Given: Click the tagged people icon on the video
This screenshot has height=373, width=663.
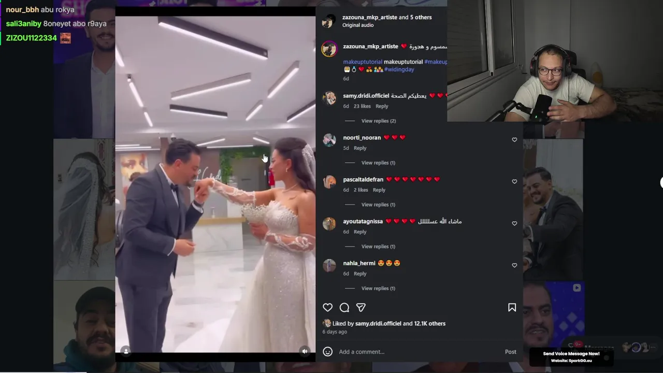Looking at the screenshot, I should pos(125,351).
